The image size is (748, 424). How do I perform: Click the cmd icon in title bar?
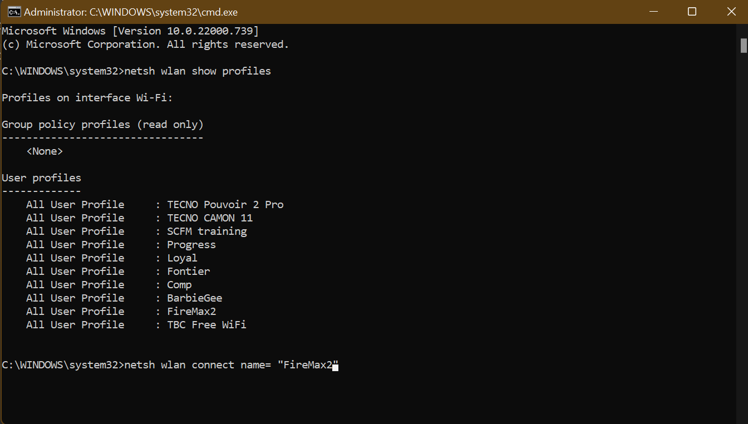[14, 12]
